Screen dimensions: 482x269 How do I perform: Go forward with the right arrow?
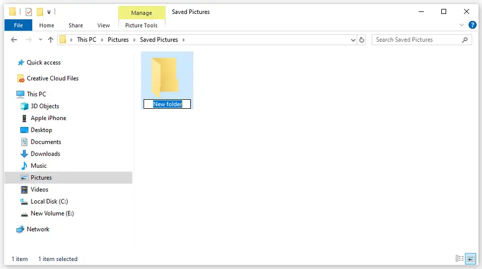coord(28,40)
